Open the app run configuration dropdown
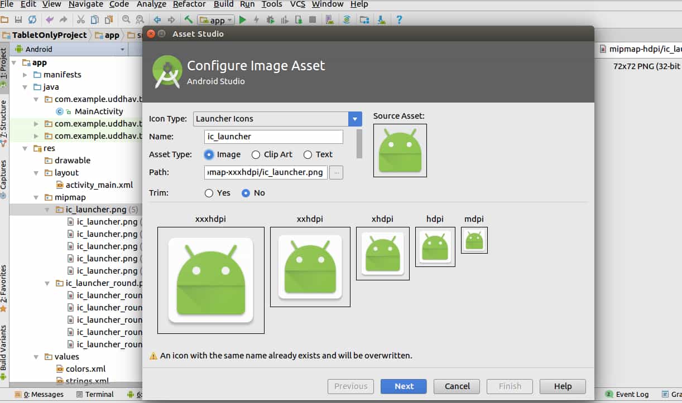 tap(216, 20)
